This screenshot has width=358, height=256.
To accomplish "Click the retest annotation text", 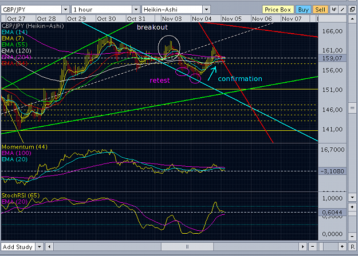I will coord(160,81).
